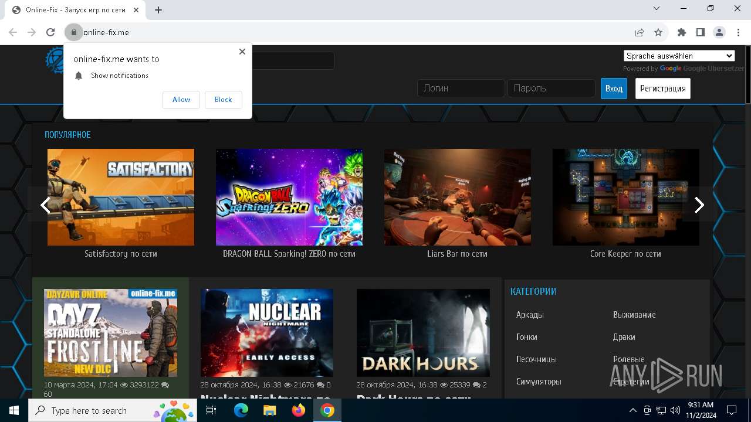Select the Гонки category
Screen dimensions: 751x422
click(x=527, y=337)
